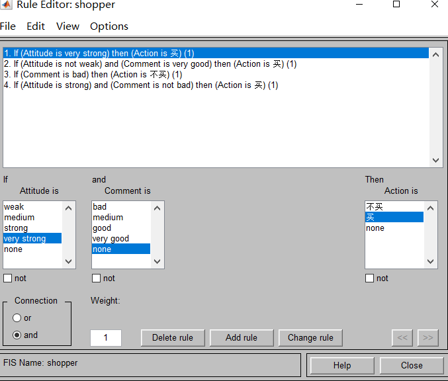Screen dimensions: 448x381
Task: Click Attitude list scroll down arrow
Action: click(x=69, y=261)
